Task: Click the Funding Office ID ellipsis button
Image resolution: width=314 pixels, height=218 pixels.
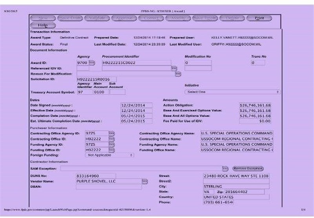Action: click(x=112, y=150)
